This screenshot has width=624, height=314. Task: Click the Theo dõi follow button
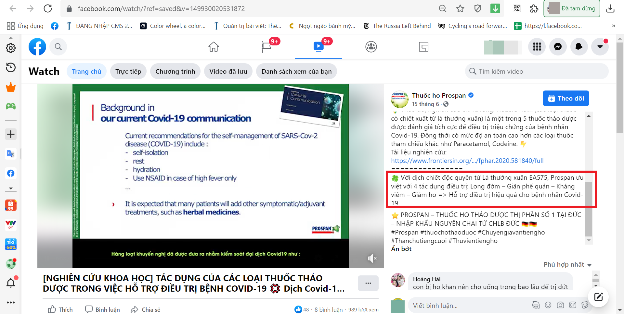click(x=566, y=98)
